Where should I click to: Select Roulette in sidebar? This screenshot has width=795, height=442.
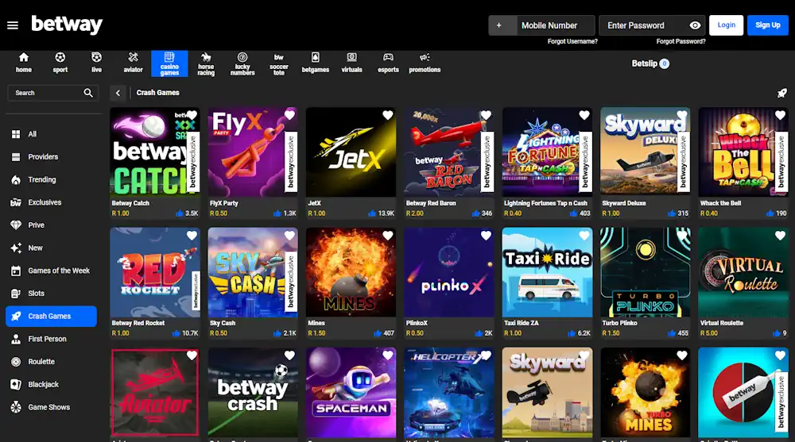pyautogui.click(x=51, y=362)
